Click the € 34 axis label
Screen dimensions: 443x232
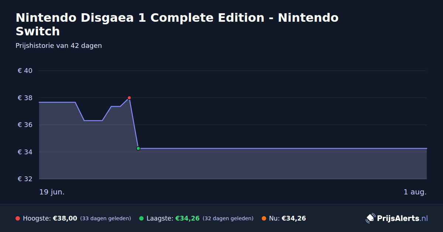click(x=25, y=152)
